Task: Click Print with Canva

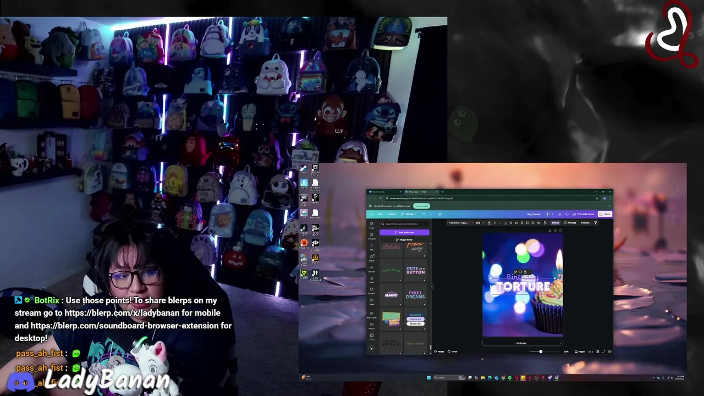Action: click(x=584, y=214)
